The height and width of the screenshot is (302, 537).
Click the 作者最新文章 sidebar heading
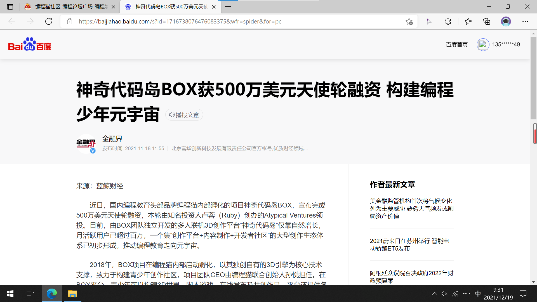[392, 185]
